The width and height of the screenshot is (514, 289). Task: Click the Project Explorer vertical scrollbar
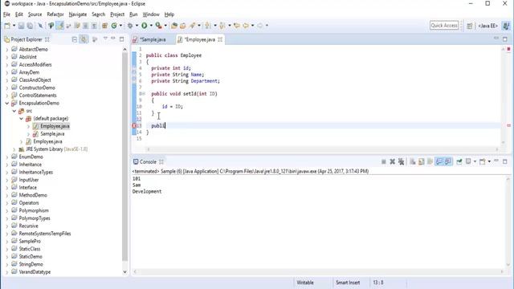(x=124, y=157)
